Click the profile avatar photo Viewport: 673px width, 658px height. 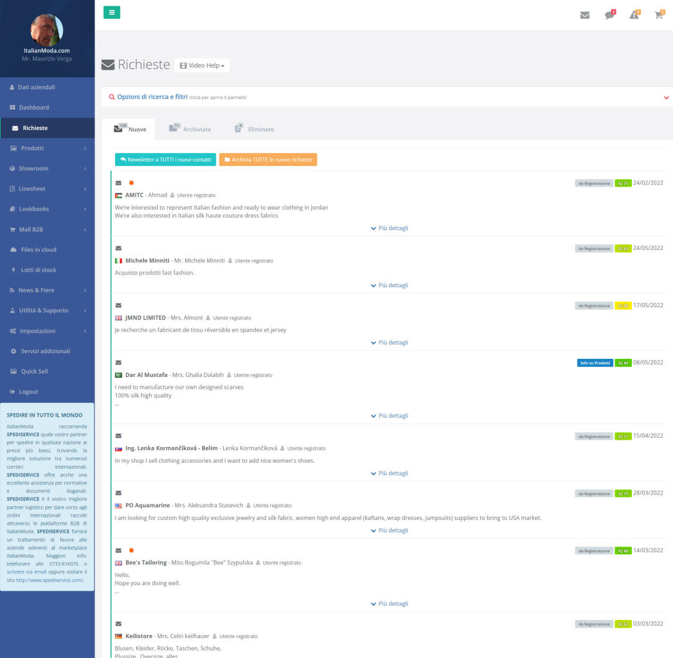click(47, 29)
